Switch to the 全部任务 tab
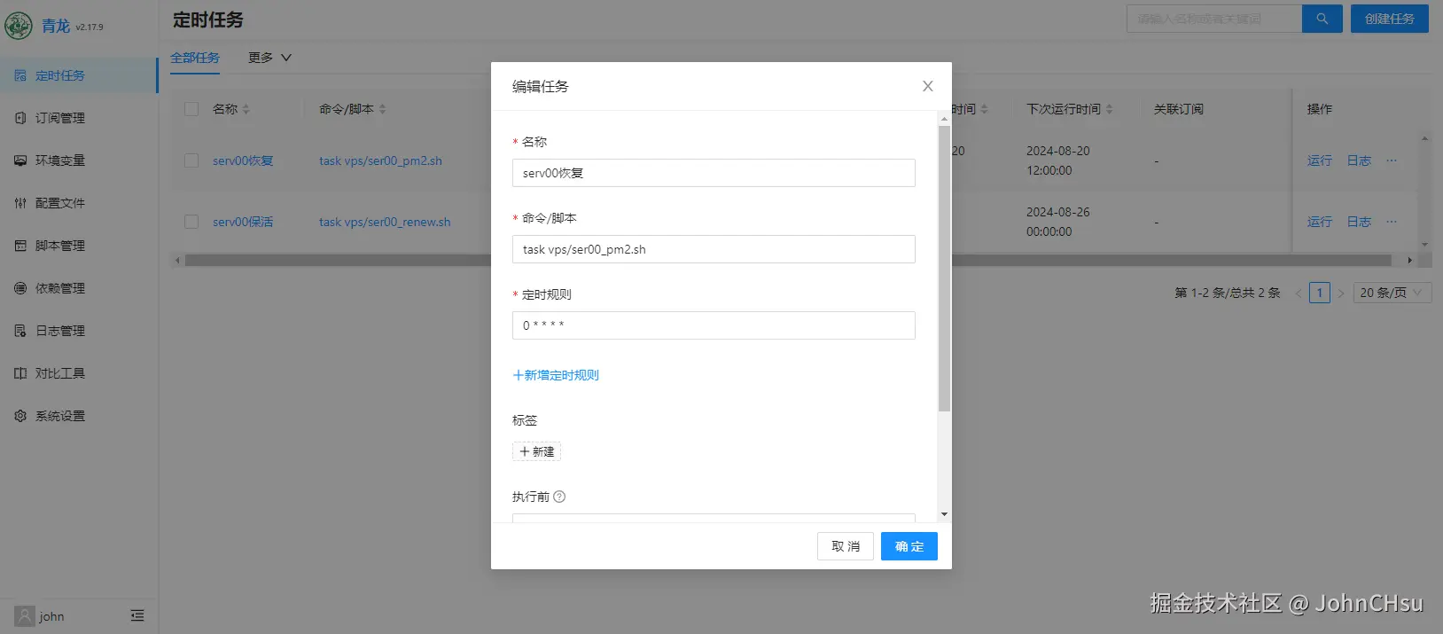 195,58
